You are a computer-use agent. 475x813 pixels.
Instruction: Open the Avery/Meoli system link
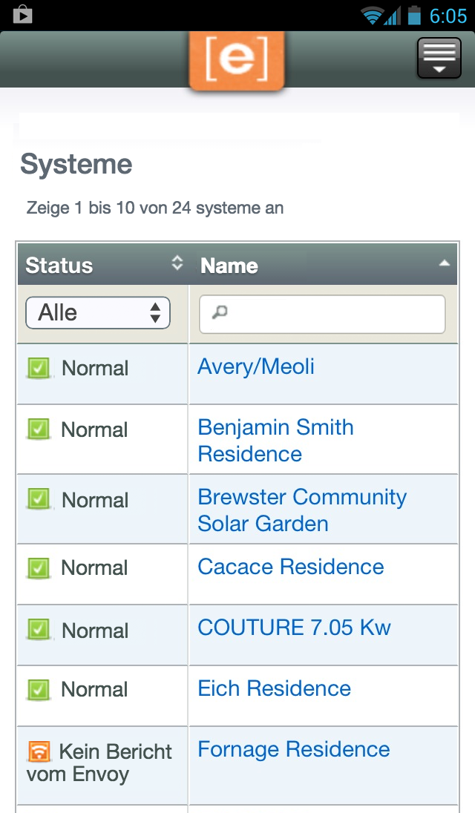click(256, 366)
